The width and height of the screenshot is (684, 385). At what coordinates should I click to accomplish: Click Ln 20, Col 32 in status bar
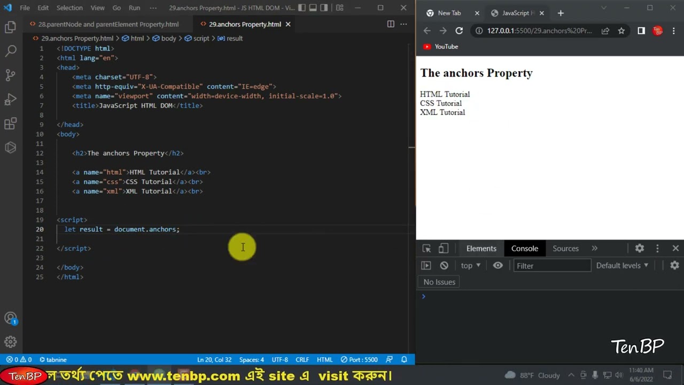click(x=214, y=360)
